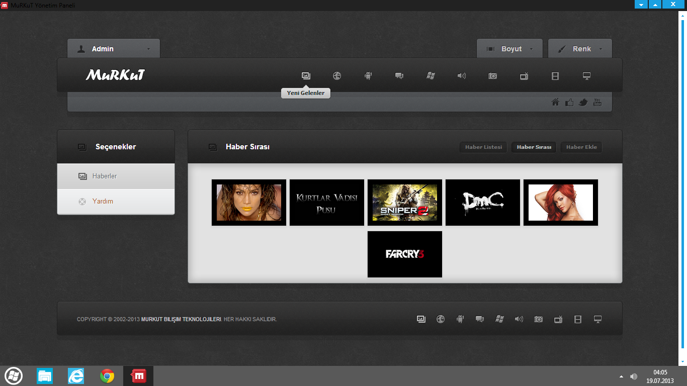Click the MuRKuT logo
The width and height of the screenshot is (687, 386).
tap(116, 75)
